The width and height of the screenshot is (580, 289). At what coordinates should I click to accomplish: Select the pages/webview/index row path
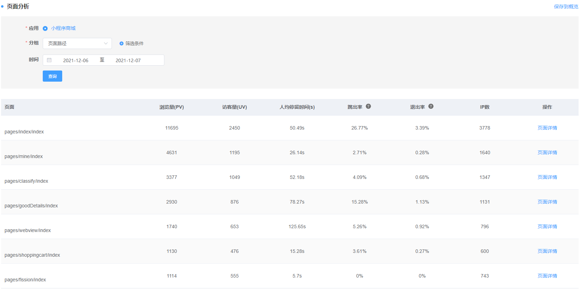pyautogui.click(x=28, y=230)
